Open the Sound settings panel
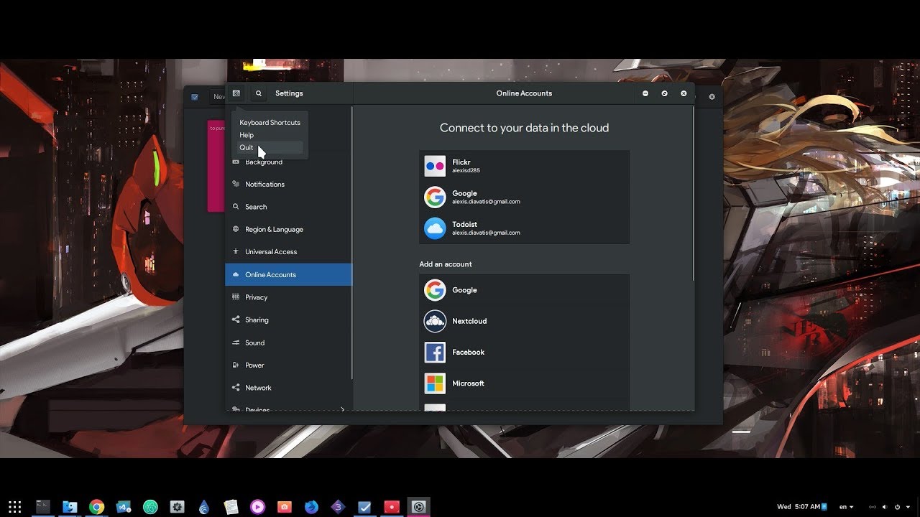 click(288, 343)
